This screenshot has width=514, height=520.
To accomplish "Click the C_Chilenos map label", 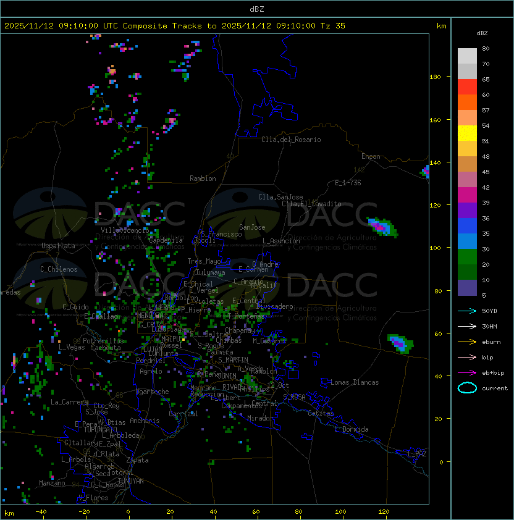I will click(x=59, y=269).
